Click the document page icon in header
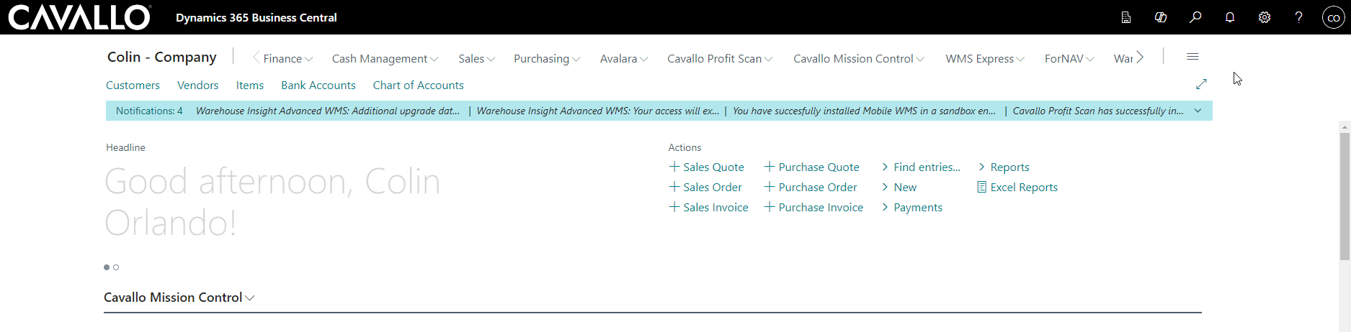Screen dimensions: 1351x332 click(x=1126, y=17)
